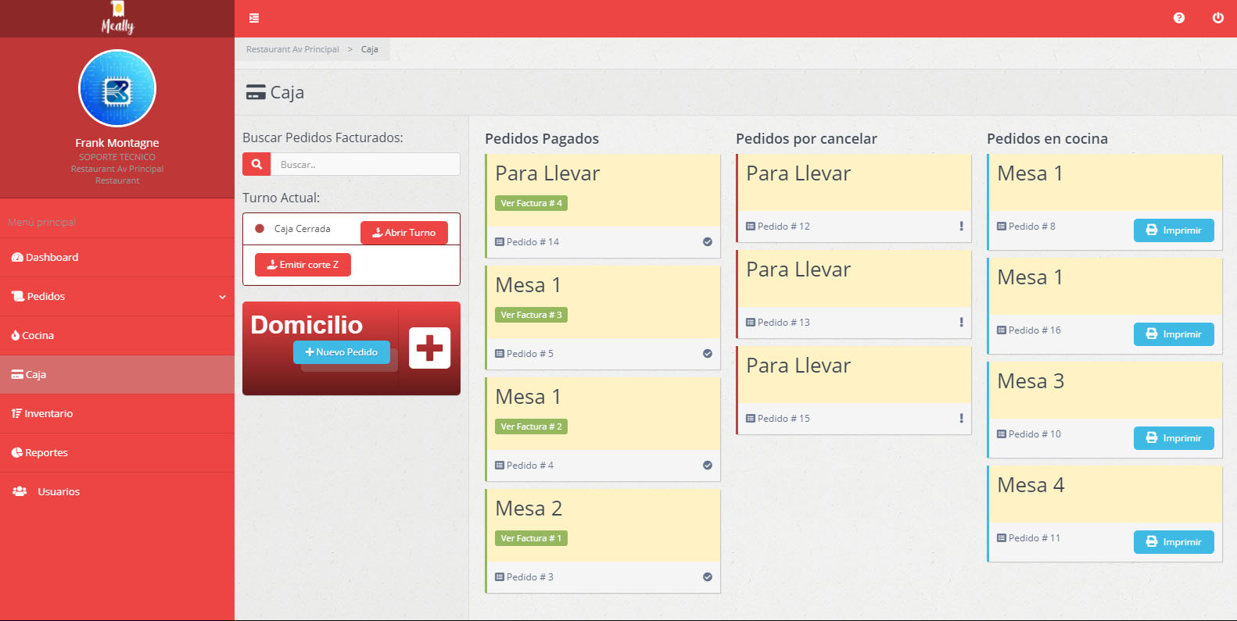Click the checkmark on Pedido #5
The image size is (1237, 621).
[707, 354]
